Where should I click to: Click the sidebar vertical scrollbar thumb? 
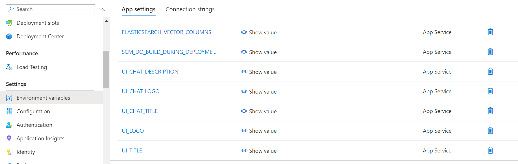click(x=106, y=69)
